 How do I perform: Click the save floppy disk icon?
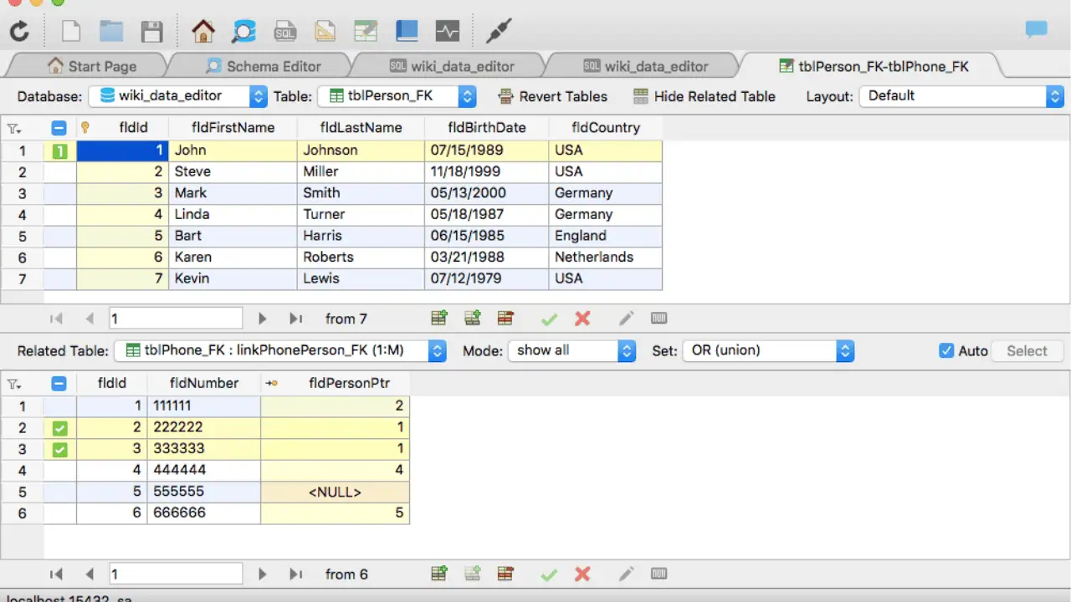[151, 32]
